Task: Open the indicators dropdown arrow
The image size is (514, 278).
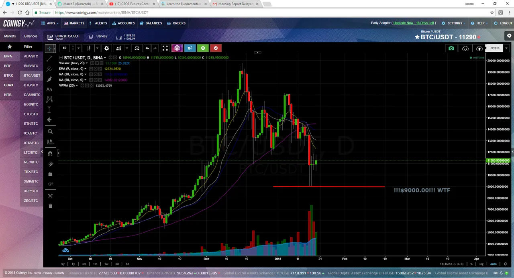Action: (127, 48)
